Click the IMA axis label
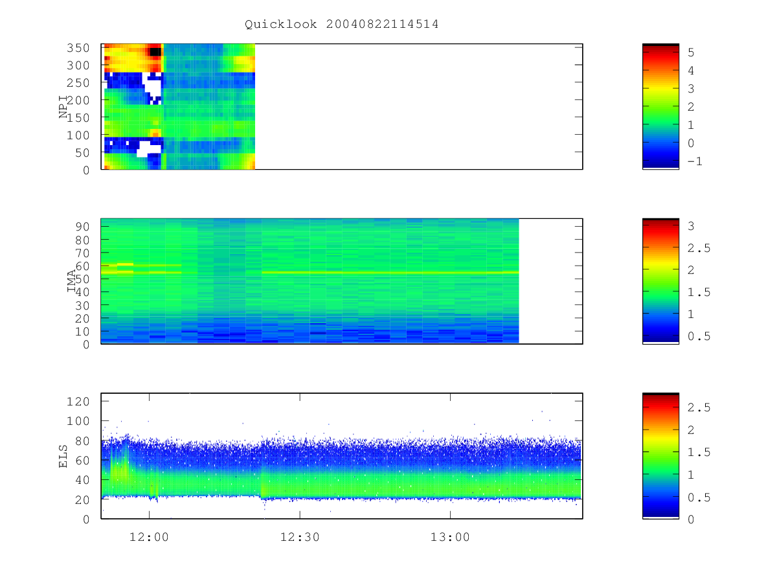The width and height of the screenshot is (777, 583). pyautogui.click(x=72, y=282)
